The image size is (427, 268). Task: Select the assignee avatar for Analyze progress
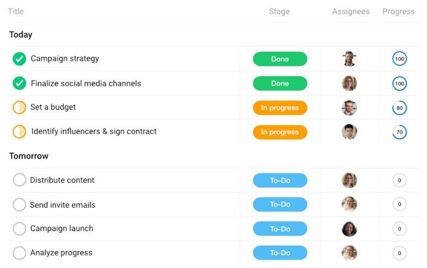pyautogui.click(x=349, y=253)
